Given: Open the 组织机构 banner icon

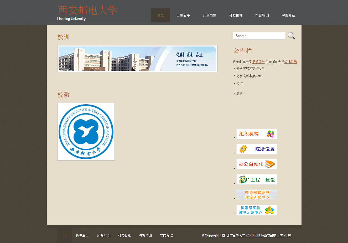Looking at the screenshot, I should pos(257,134).
